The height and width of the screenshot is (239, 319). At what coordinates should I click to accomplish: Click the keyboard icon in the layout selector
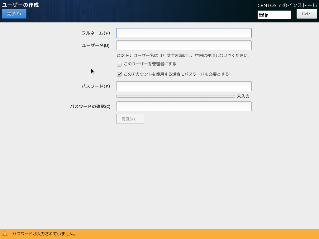[x=262, y=14]
